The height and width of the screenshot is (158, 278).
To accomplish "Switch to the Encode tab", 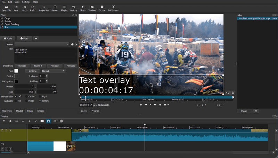I will tap(41, 111).
